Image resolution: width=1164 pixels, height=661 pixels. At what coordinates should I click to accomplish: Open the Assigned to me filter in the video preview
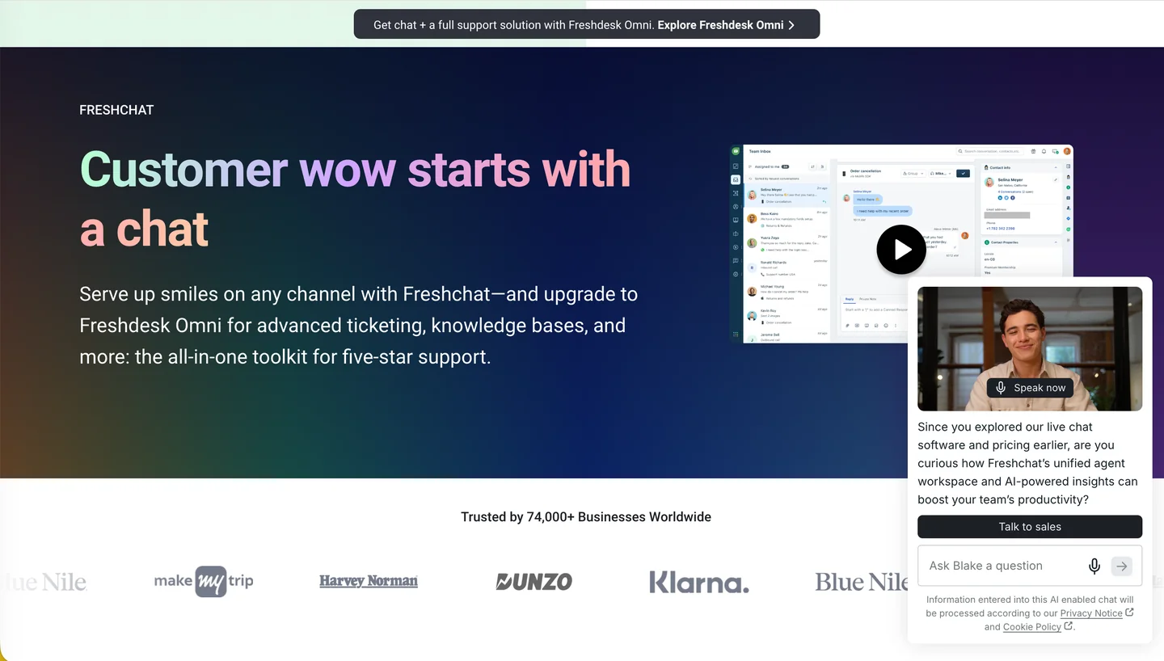(768, 166)
